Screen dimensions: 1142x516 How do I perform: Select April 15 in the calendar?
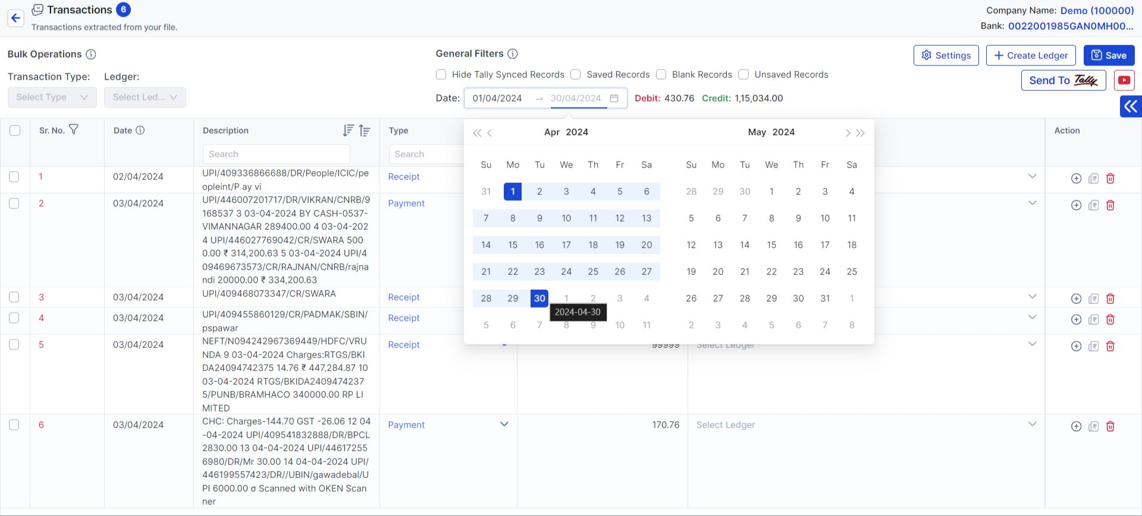513,245
